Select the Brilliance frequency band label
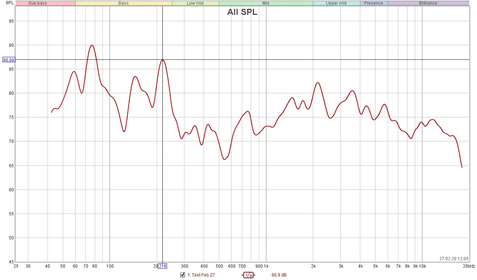Viewport: 477px width, 280px height. coord(428,3)
